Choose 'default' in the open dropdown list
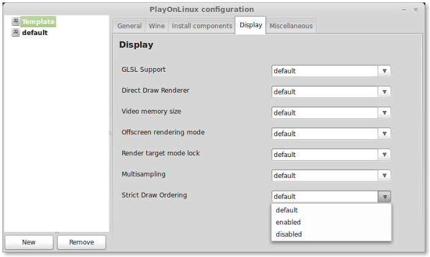Image resolution: width=430 pixels, height=257 pixels. point(331,210)
